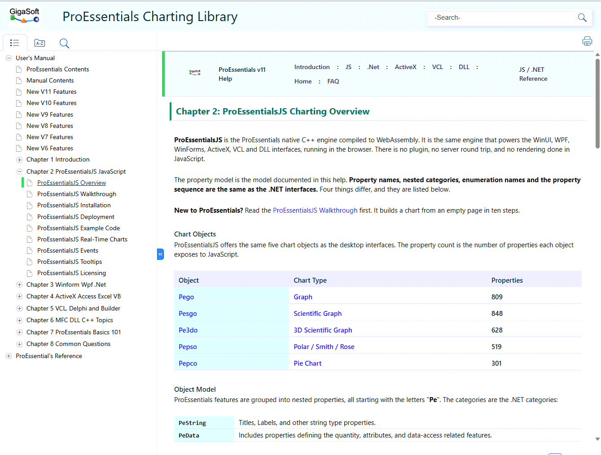The image size is (601, 455).
Task: Open the Graph chart type link
Action: tap(303, 297)
